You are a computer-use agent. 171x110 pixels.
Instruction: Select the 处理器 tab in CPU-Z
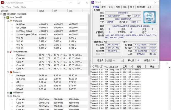coord(96,7)
